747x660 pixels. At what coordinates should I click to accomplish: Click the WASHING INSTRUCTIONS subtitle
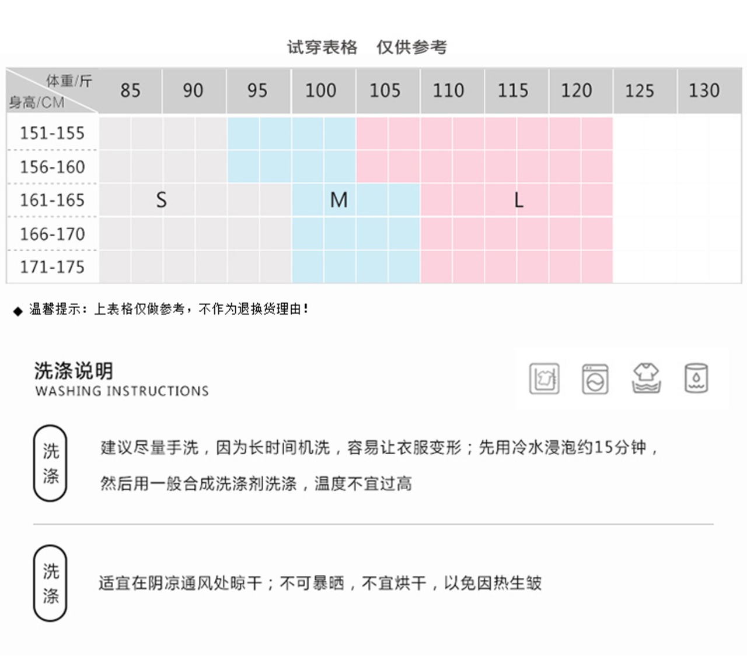[122, 391]
